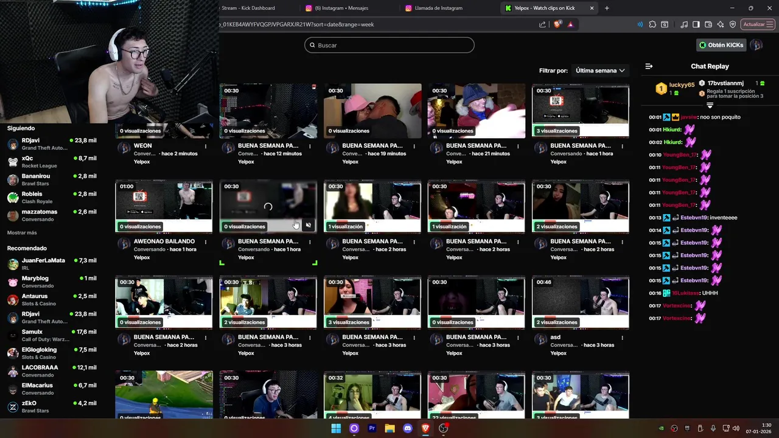Open Premiere Pro from the taskbar
The width and height of the screenshot is (779, 438).
pyautogui.click(x=372, y=428)
